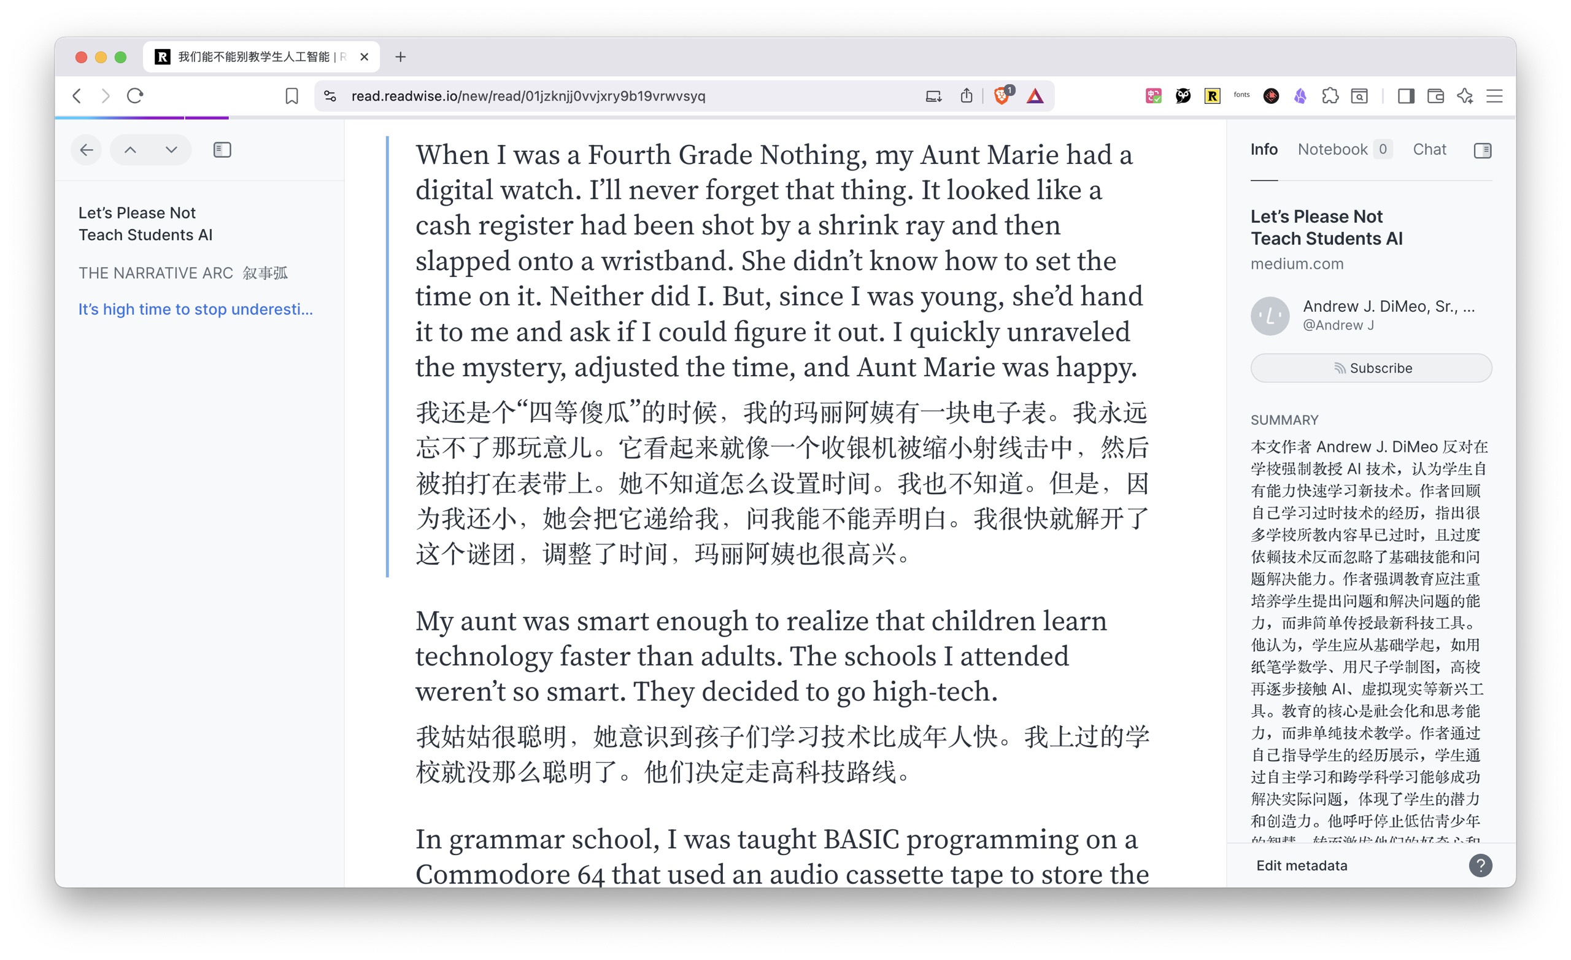Open the help question mark button
1571x960 pixels.
[1480, 865]
